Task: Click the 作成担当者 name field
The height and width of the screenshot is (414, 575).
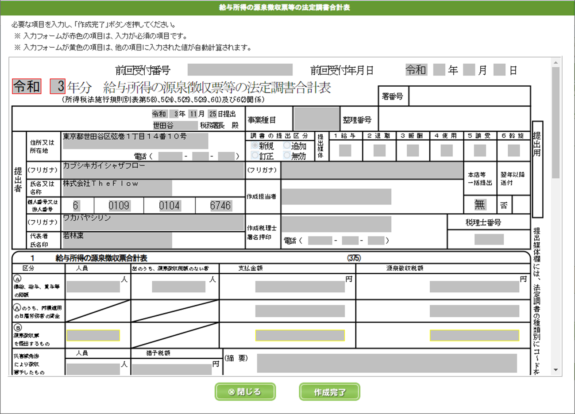Action: coord(336,197)
